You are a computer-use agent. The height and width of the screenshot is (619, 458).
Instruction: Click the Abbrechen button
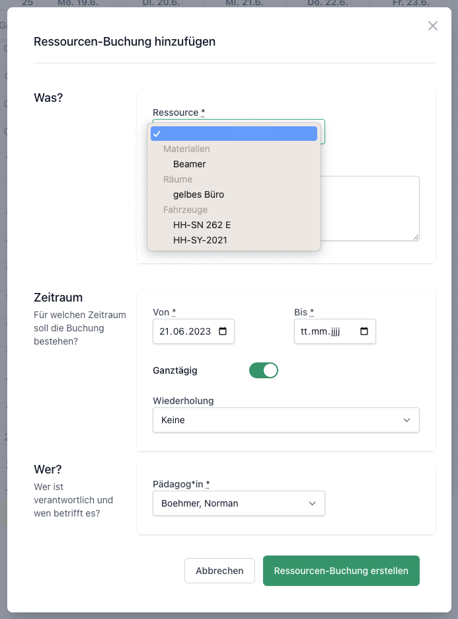219,571
